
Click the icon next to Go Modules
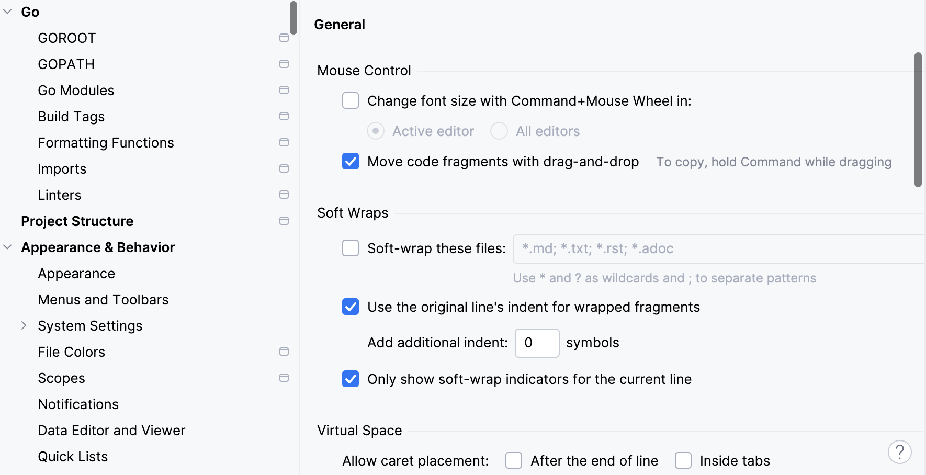pyautogui.click(x=284, y=90)
